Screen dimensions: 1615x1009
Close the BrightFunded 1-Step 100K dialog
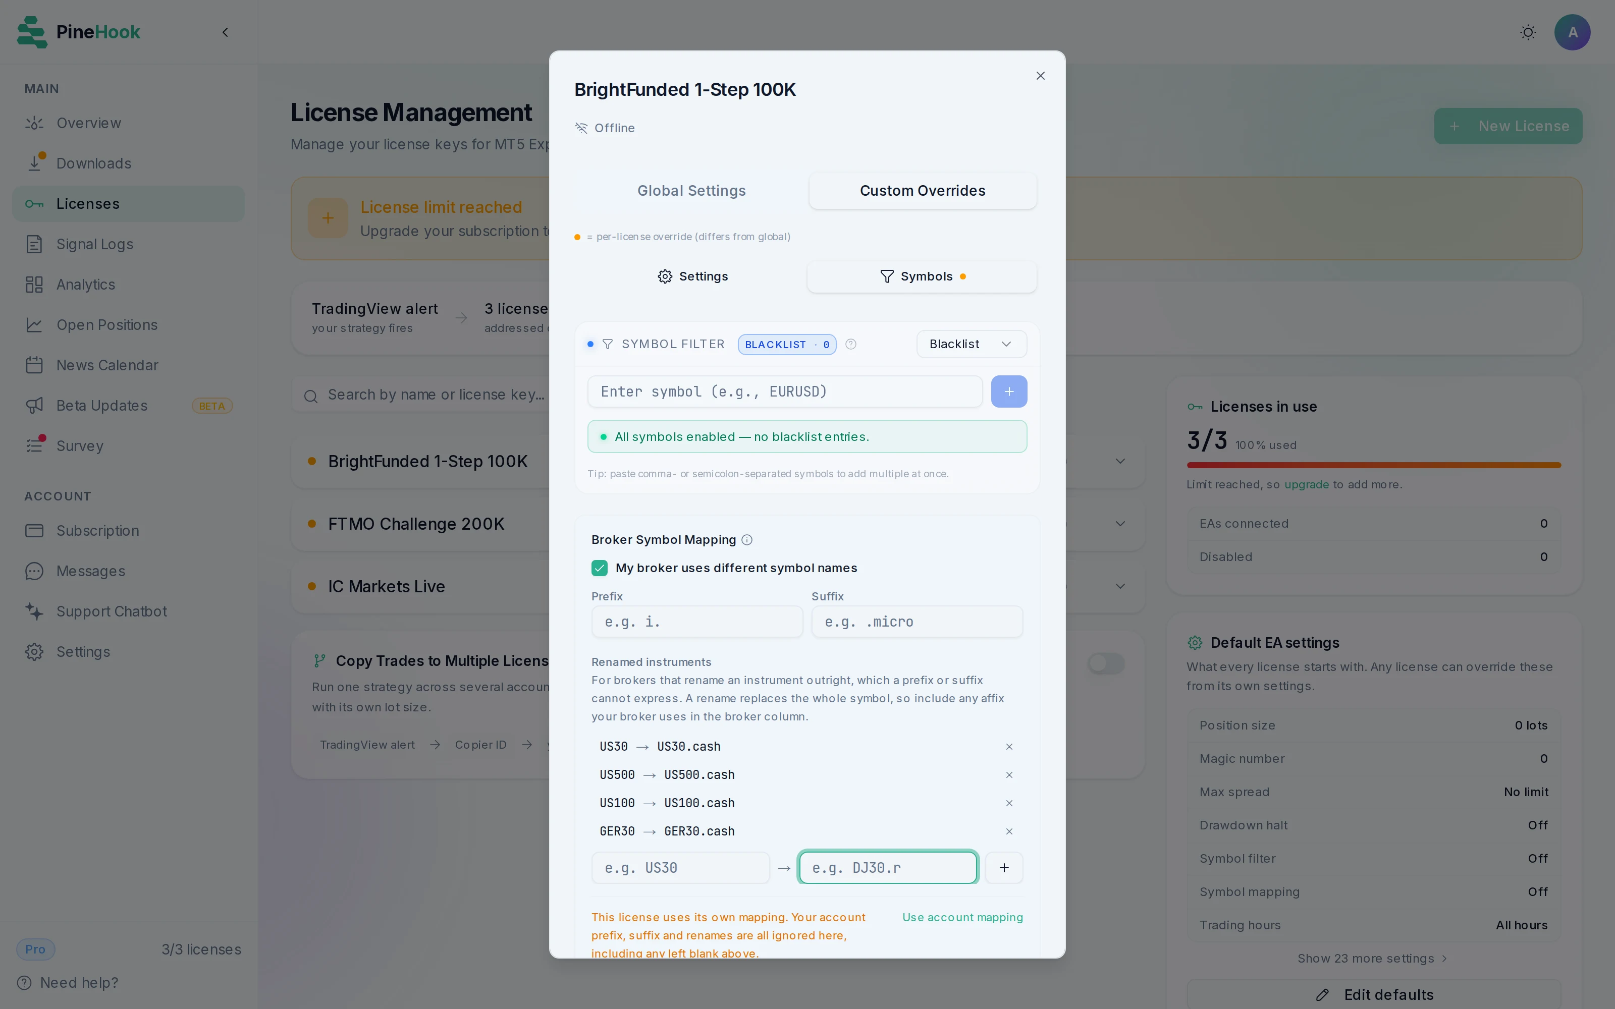coord(1040,75)
